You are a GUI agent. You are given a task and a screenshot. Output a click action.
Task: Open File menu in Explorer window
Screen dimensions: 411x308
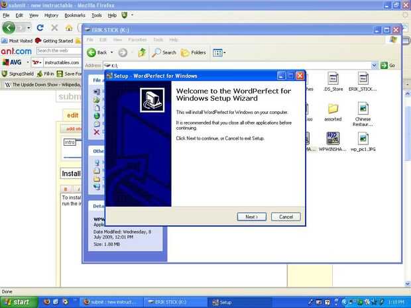tap(90, 40)
